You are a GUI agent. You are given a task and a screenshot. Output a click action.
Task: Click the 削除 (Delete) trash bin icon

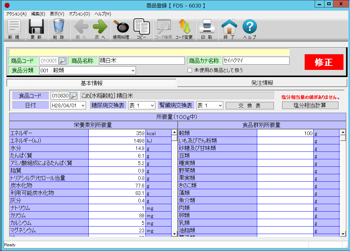[x=58, y=29]
